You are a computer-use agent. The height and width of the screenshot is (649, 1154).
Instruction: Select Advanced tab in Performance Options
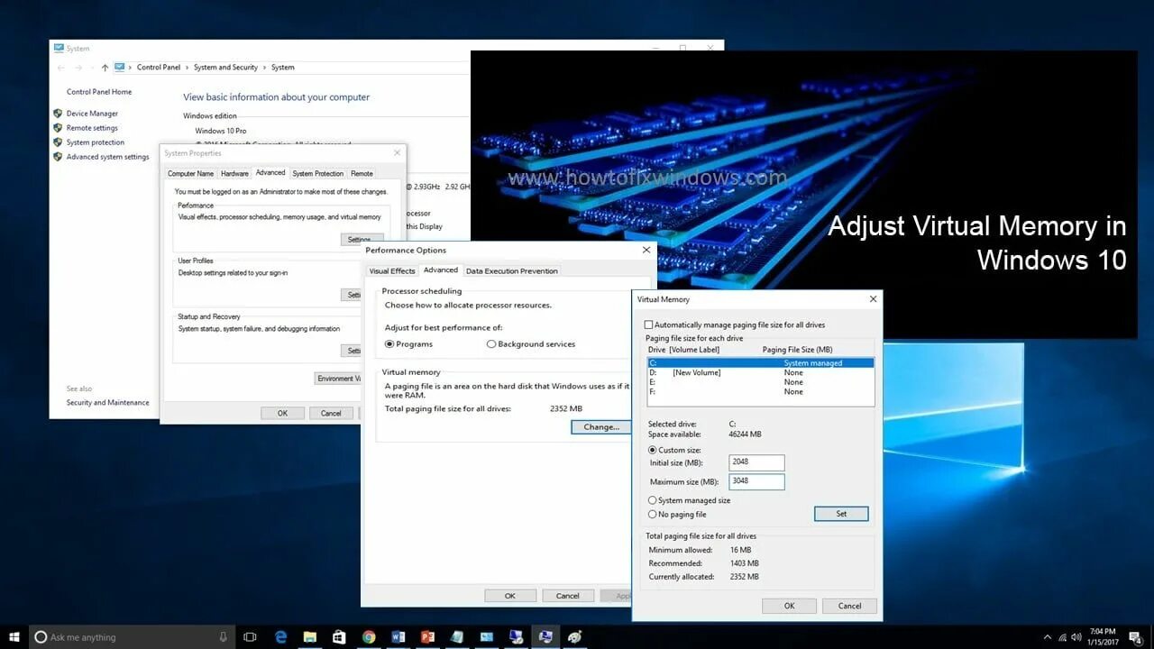click(x=441, y=270)
